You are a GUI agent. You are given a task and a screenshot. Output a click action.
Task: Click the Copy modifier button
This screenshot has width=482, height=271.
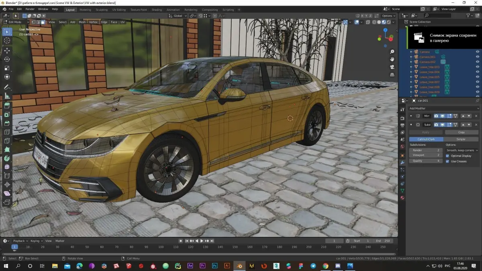point(462,132)
